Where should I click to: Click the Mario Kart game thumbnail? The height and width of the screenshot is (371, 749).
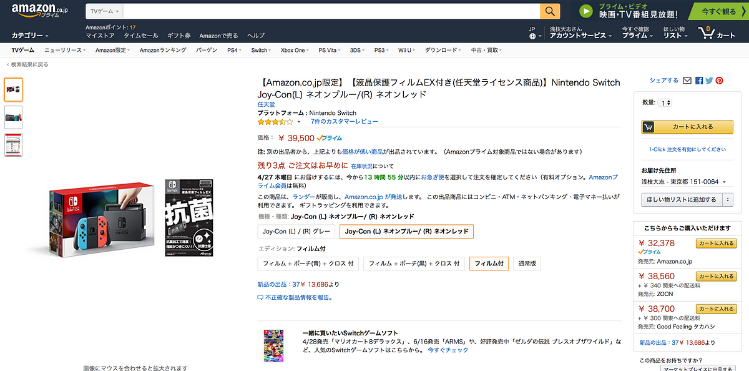click(273, 346)
